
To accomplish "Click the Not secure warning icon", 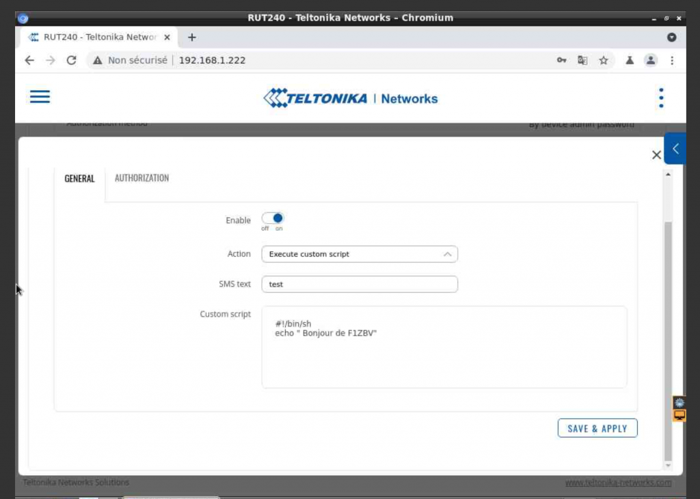I will (97, 60).
